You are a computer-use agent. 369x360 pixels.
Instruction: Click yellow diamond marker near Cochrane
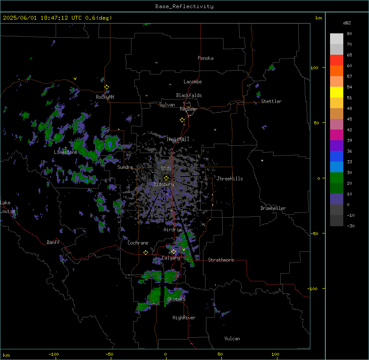point(146,252)
